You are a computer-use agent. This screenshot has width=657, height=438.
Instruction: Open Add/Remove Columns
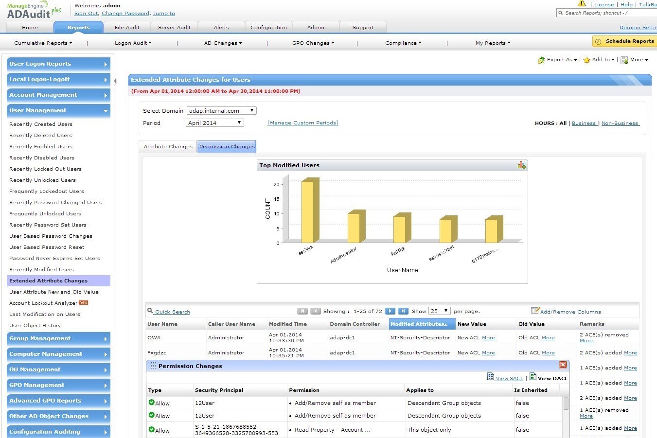pyautogui.click(x=566, y=312)
